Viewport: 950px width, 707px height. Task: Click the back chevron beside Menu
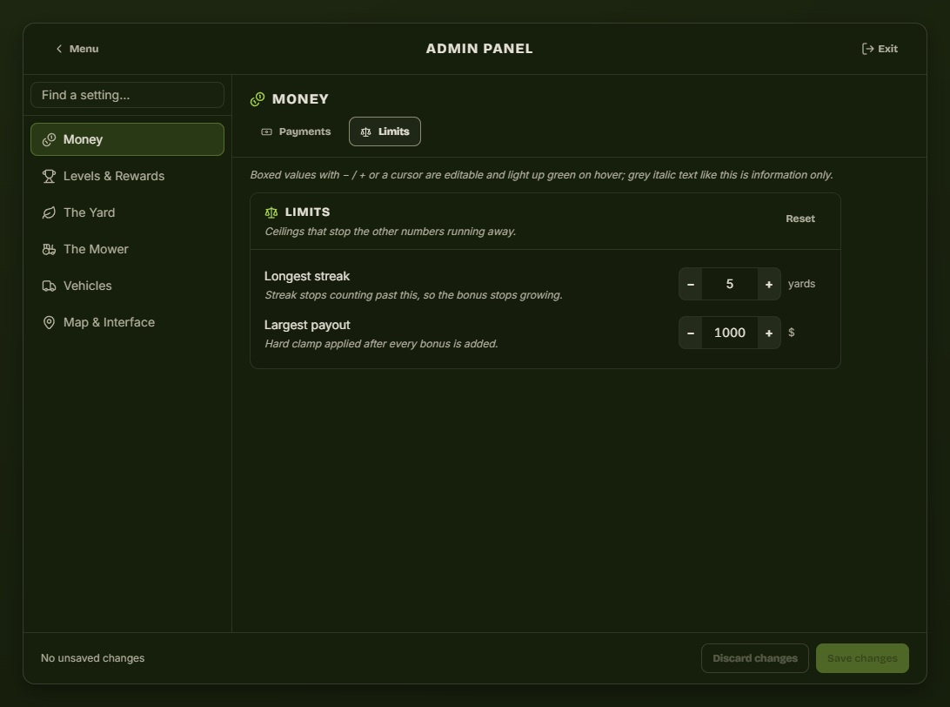point(59,49)
